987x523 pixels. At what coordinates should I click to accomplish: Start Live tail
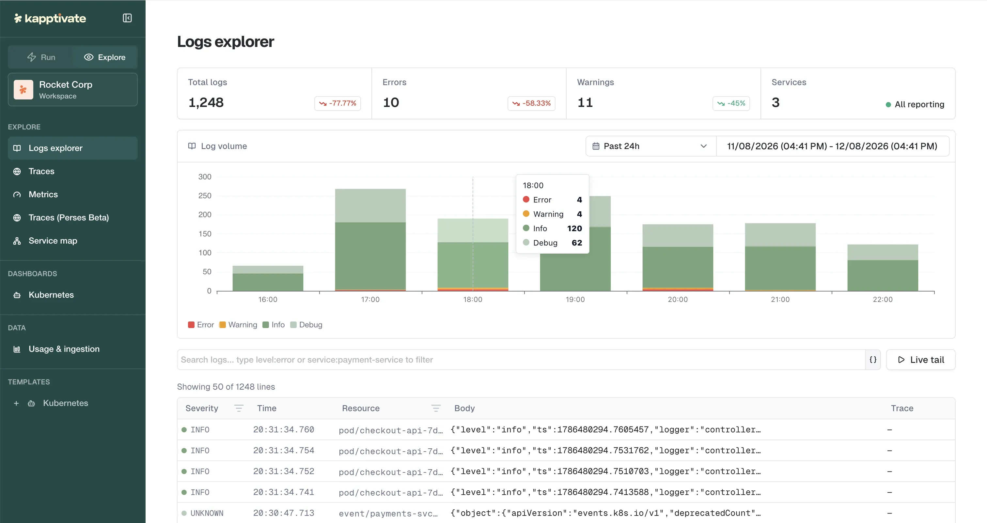[x=920, y=360]
